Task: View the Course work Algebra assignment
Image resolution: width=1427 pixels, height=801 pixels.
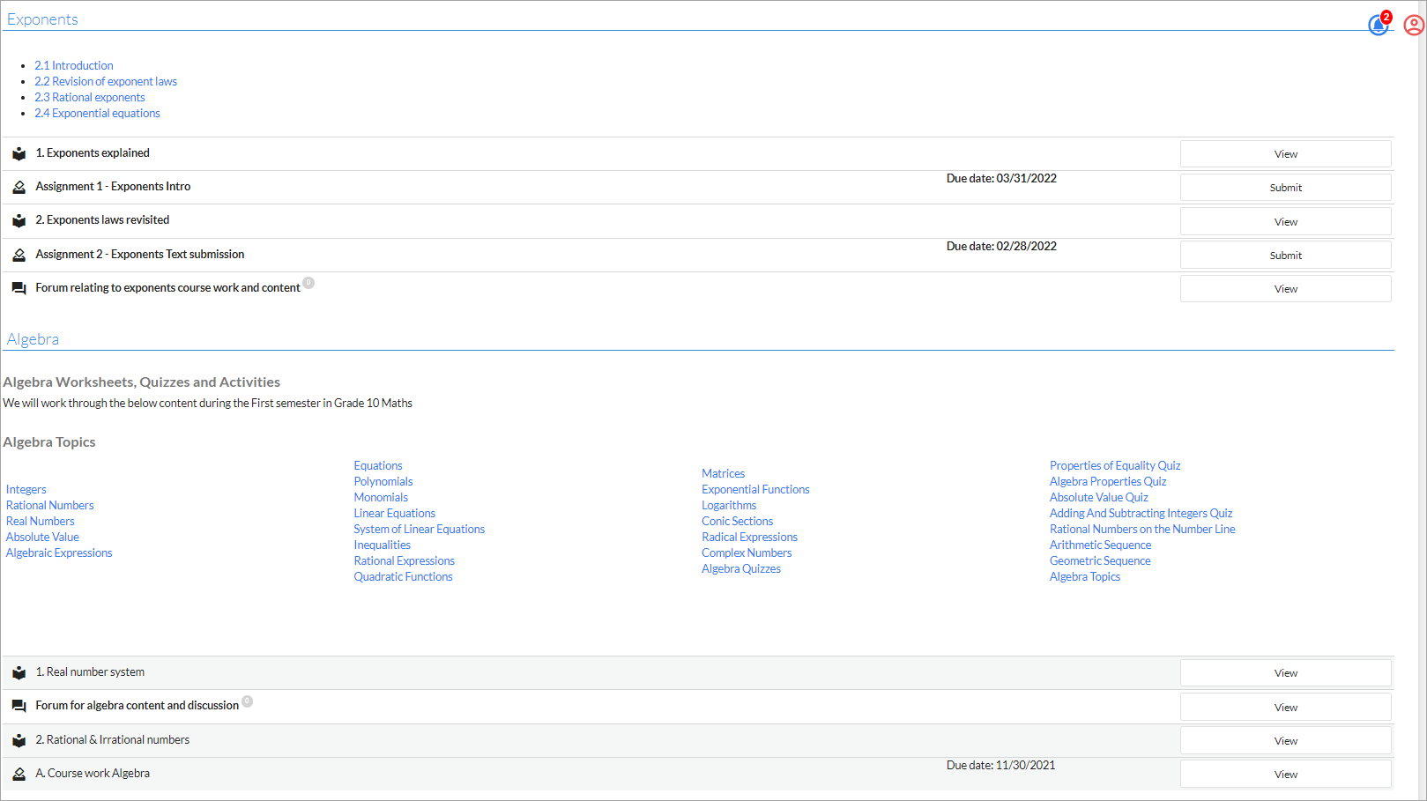Action: 1285,775
